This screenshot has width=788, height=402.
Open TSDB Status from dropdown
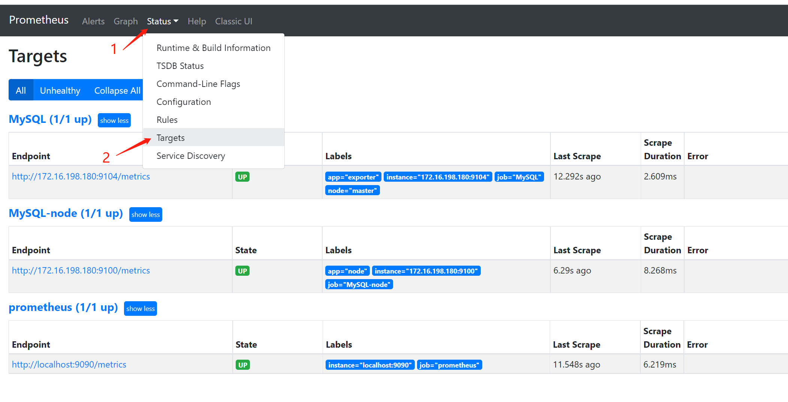point(180,66)
